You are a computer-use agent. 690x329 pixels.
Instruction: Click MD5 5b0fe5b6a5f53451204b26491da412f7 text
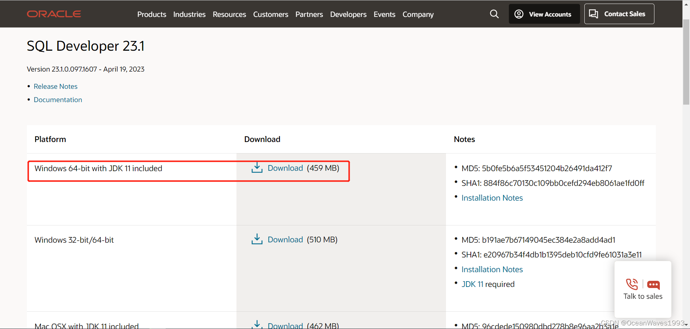(x=537, y=168)
